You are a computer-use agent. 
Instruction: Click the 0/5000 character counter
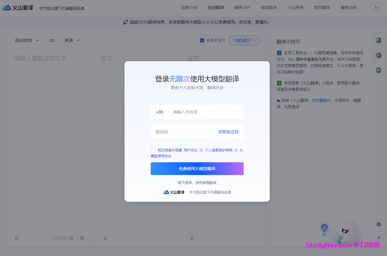point(59,238)
